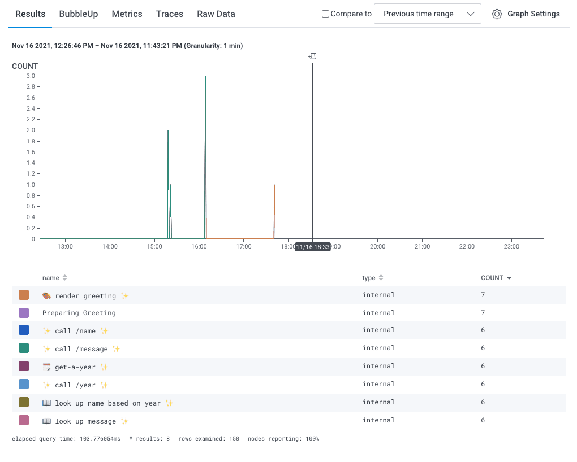577x462 pixels.
Task: Select the Raw Data tab
Action: pos(216,14)
